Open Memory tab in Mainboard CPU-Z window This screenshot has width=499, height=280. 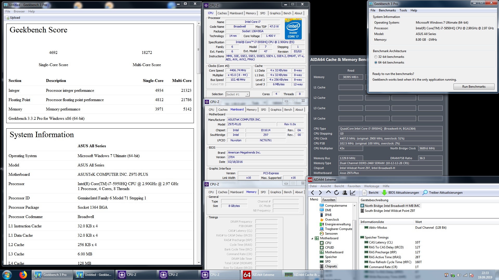[251, 110]
